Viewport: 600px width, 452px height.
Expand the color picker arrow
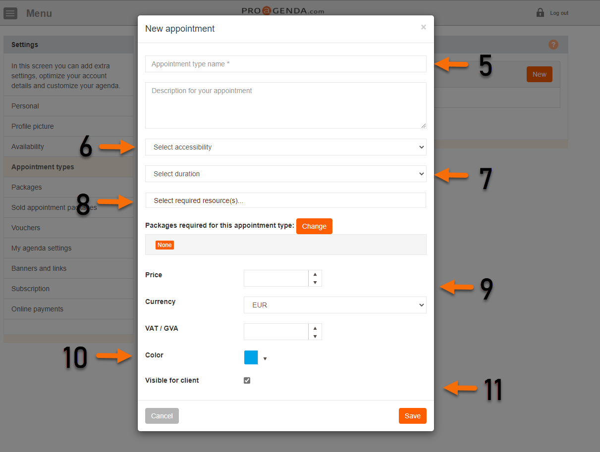tap(265, 358)
